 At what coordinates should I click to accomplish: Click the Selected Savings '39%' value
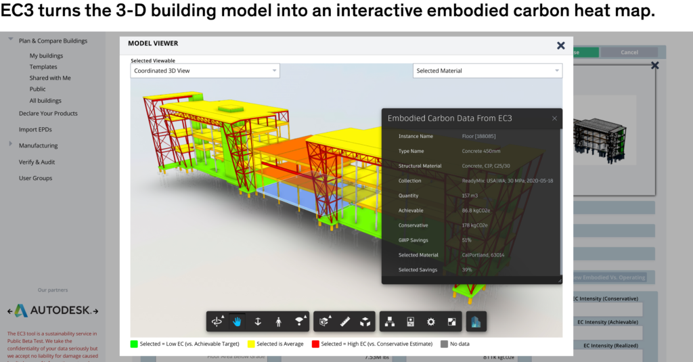coord(467,270)
